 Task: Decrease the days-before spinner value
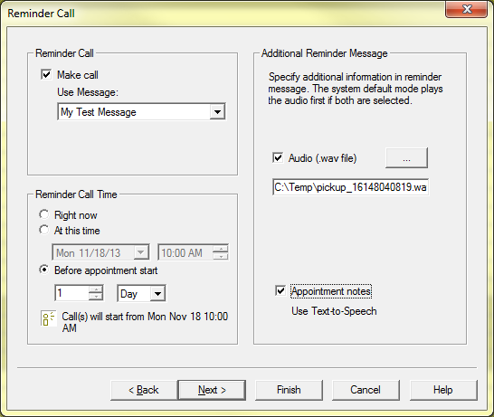(96, 297)
